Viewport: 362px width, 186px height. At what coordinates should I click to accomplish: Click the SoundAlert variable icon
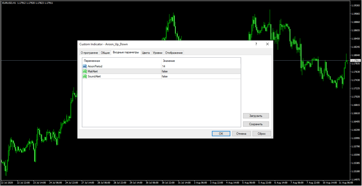[x=84, y=77]
